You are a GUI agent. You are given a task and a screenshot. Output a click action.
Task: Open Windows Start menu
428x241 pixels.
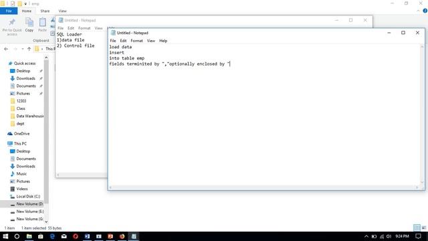5,236
